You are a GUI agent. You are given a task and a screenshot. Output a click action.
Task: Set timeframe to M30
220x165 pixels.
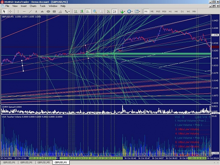[x=164, y=12]
